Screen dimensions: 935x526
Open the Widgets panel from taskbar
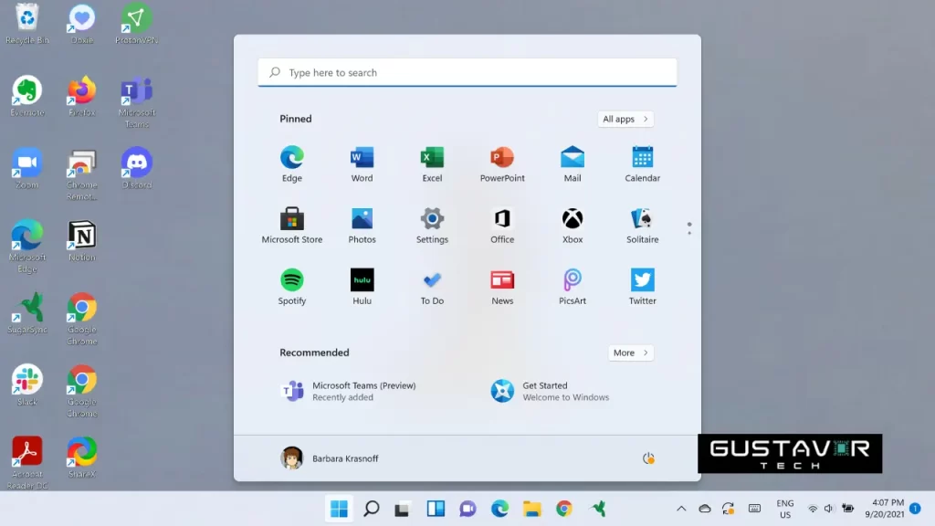tap(436, 509)
